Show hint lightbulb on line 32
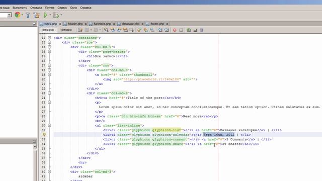The height and width of the screenshot is (181, 322). [x=44, y=135]
